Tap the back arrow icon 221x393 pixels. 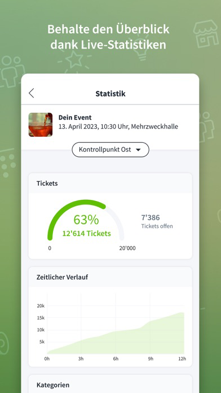[31, 93]
